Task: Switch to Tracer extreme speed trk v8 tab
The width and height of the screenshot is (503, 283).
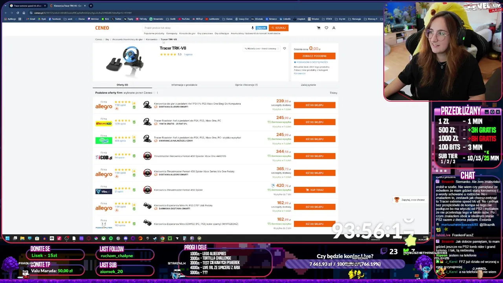Action: pos(28,6)
